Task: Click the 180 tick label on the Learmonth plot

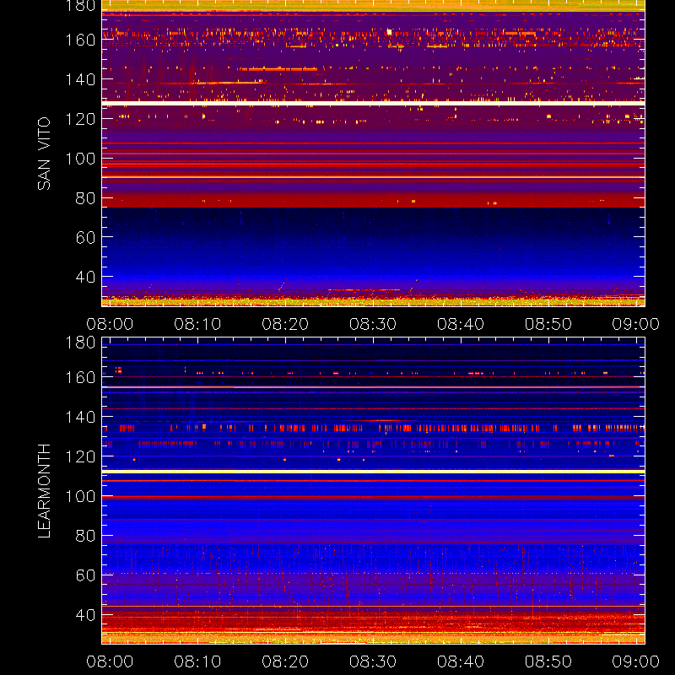Action: click(x=80, y=343)
